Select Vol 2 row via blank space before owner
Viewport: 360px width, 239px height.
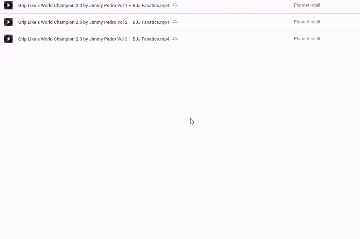click(x=234, y=22)
